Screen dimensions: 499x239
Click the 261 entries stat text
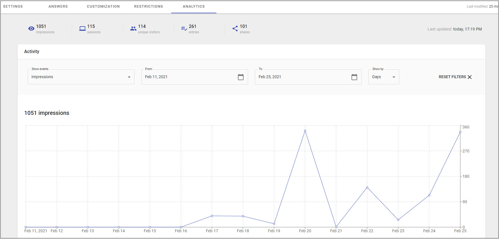(x=194, y=29)
